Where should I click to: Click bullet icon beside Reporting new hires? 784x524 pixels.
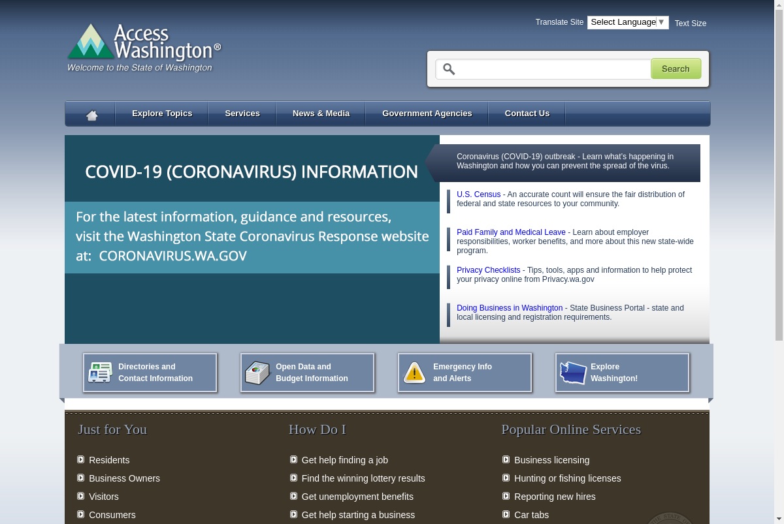click(x=506, y=496)
